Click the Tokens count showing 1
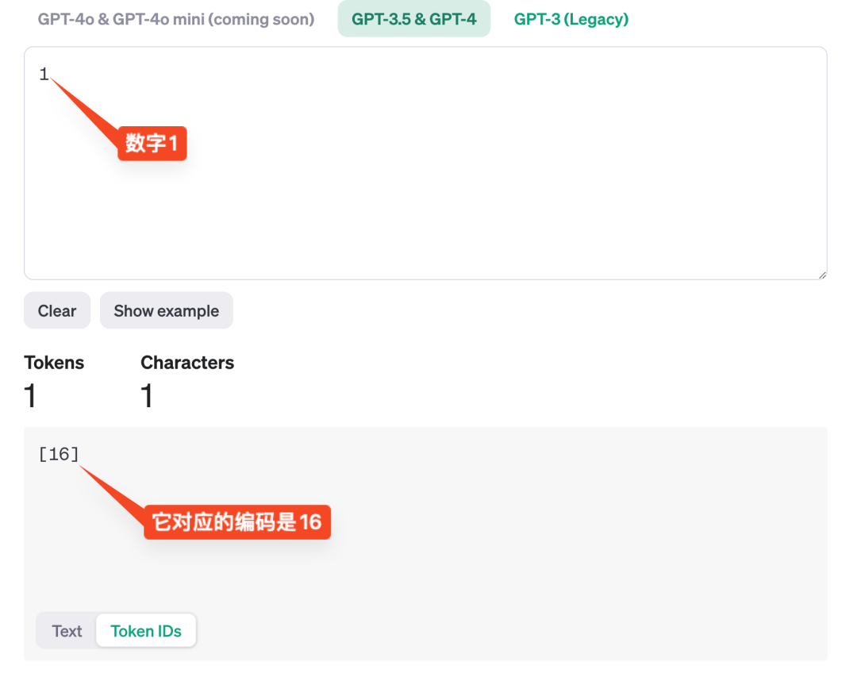 tap(30, 394)
